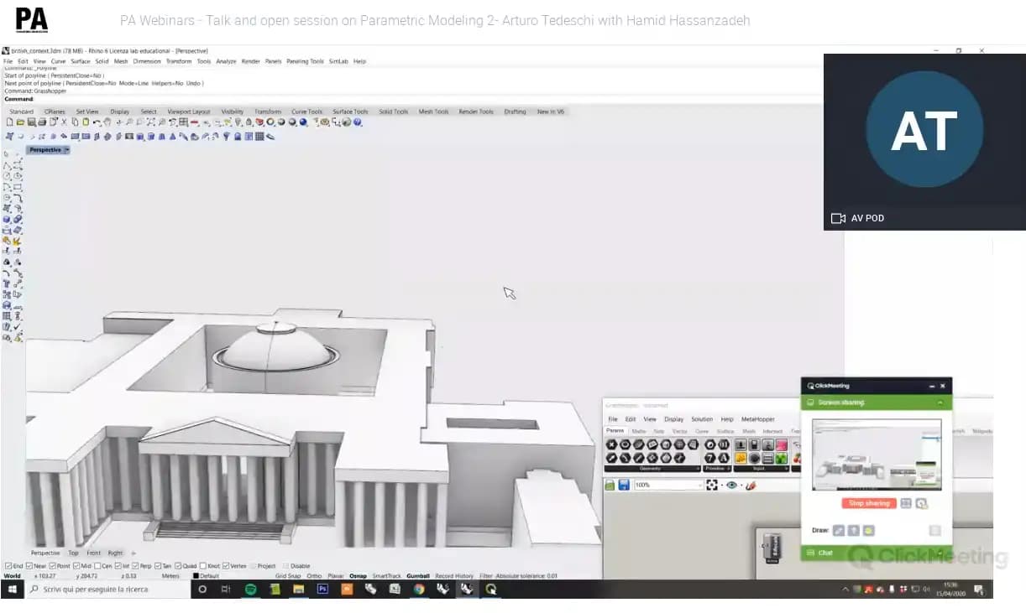This screenshot has width=1026, height=613.
Task: Click the Undo arrow icon in Rhino toolbar
Action: [96, 122]
